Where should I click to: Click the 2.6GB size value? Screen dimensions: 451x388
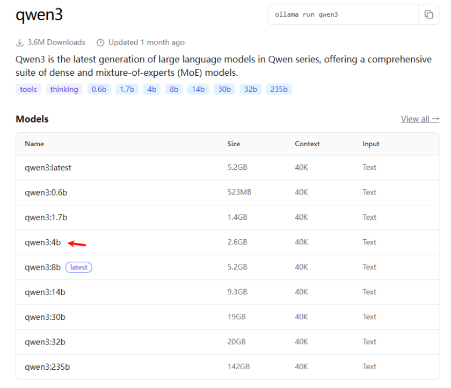point(237,242)
